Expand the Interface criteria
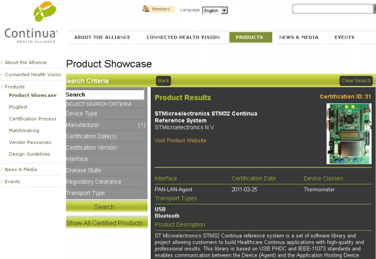Viewport: 376px width, 259px height. [106, 159]
